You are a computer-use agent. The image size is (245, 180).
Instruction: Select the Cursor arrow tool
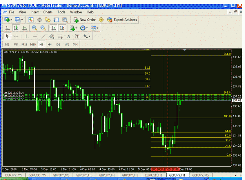pos(7,36)
